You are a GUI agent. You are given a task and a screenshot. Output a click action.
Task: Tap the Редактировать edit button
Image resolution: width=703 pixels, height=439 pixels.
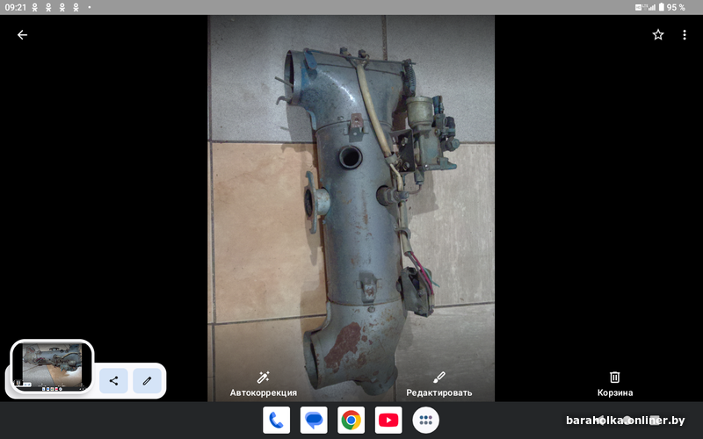[x=438, y=384]
